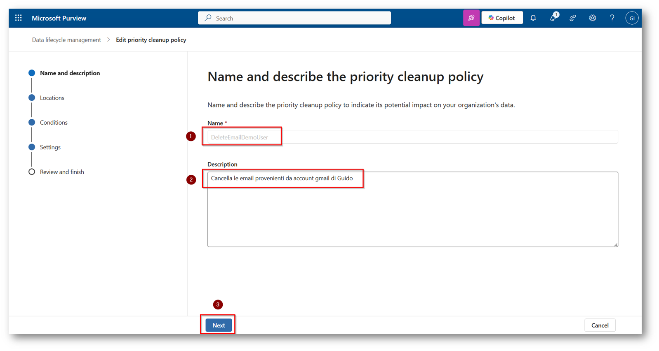Click into the Description text area
659x351 pixels.
(412, 209)
